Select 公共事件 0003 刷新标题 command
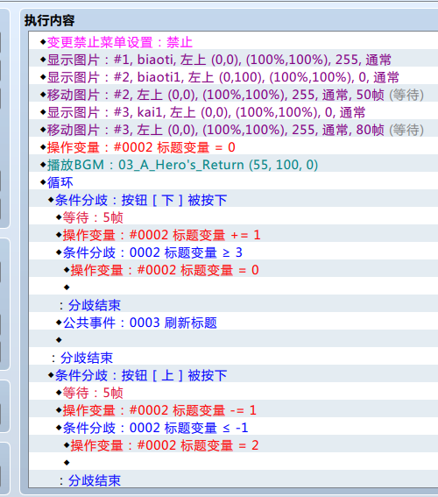 coord(233,323)
